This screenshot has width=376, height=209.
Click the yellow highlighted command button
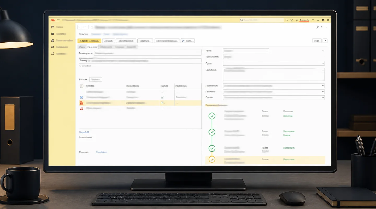point(89,41)
